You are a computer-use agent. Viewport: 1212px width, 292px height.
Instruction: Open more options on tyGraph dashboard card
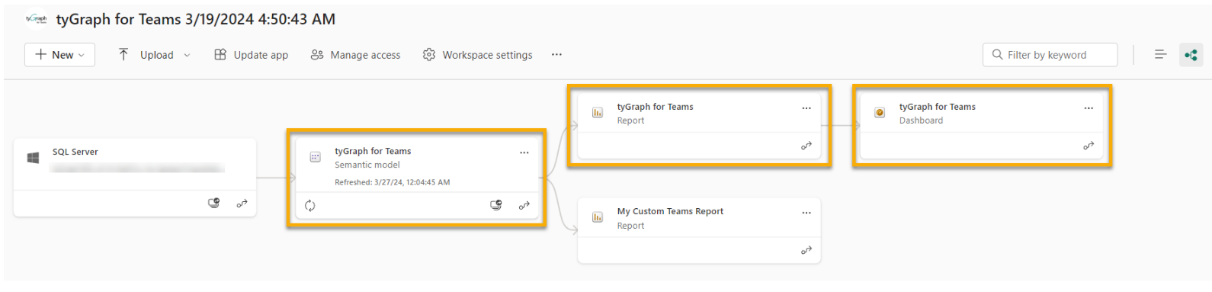(x=1089, y=107)
